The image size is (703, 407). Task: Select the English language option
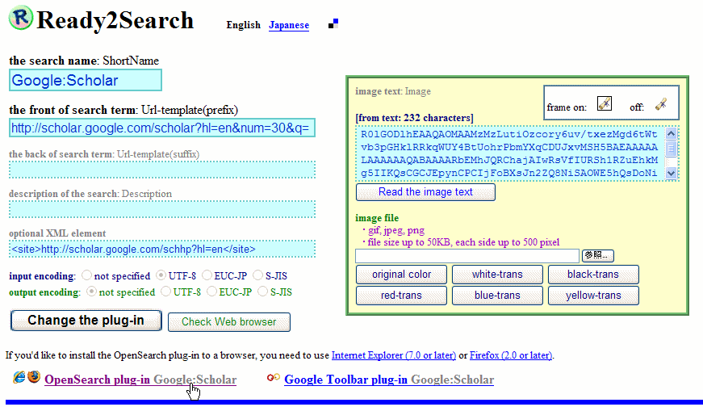[x=243, y=25]
